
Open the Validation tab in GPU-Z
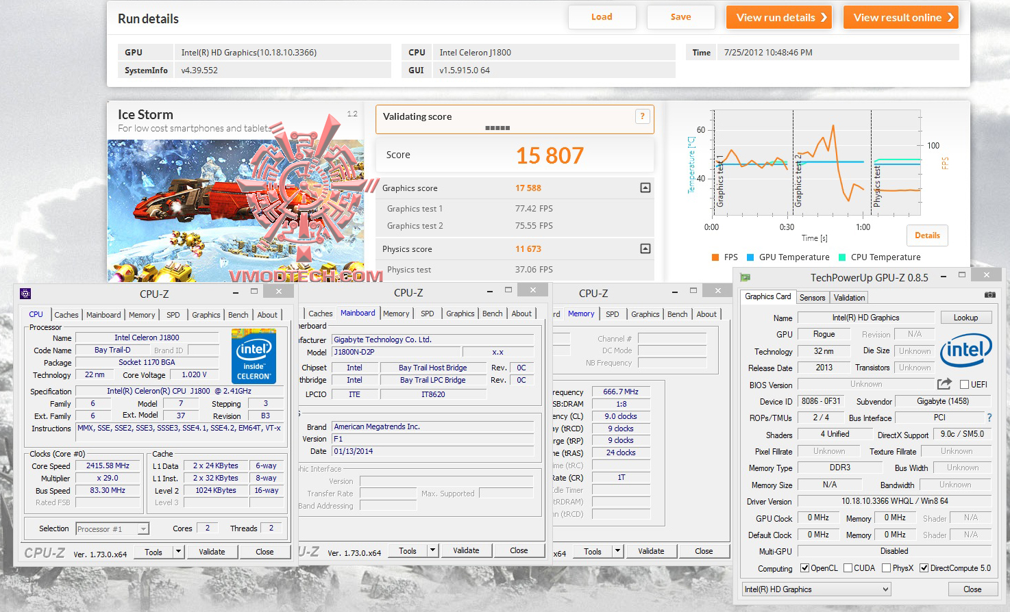coord(849,298)
